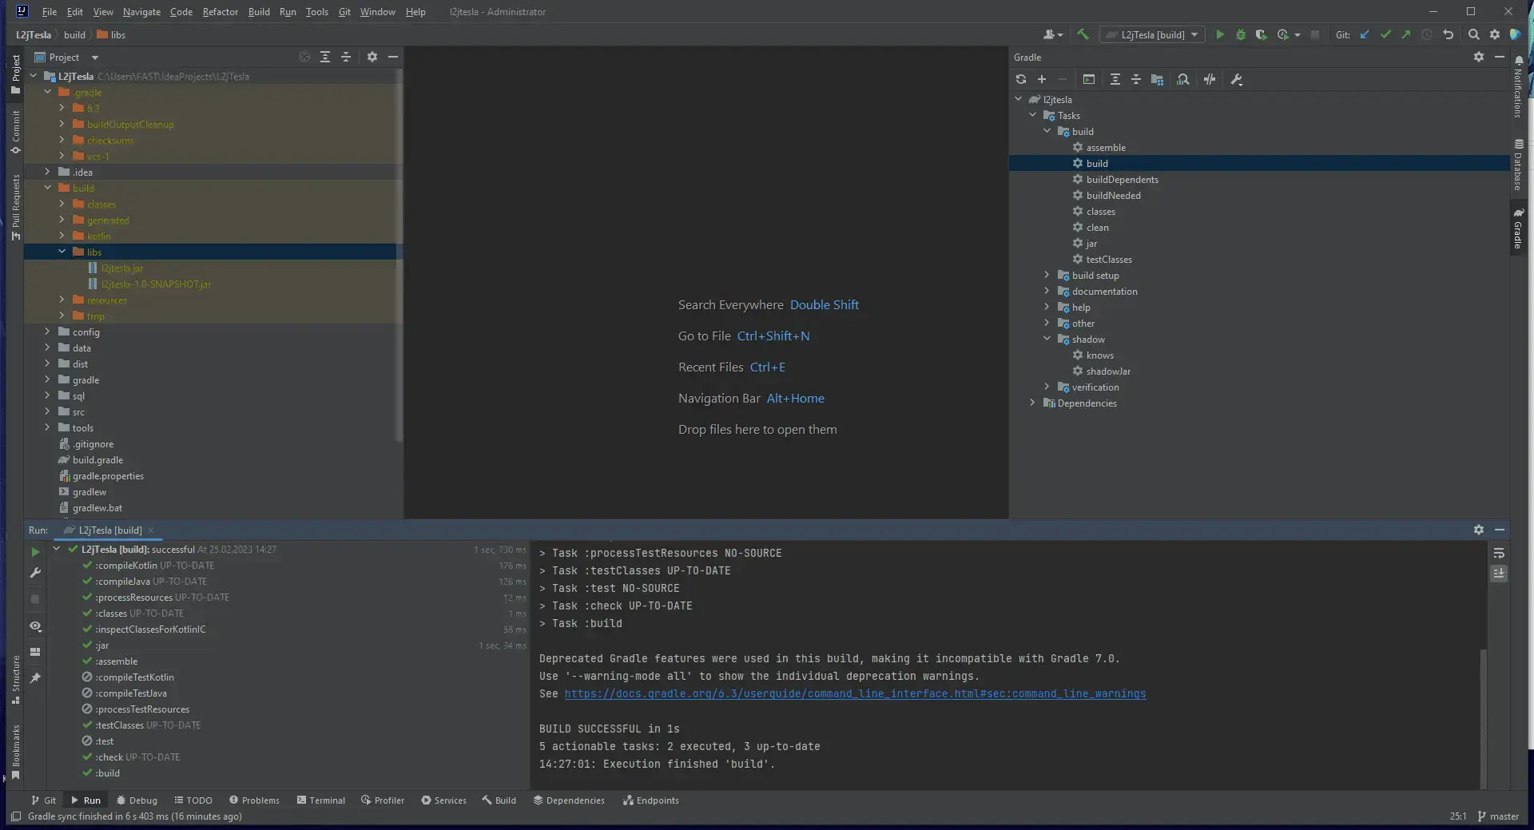Screen dimensions: 1534x830
Task: Select the clean Gradle task
Action: click(1097, 228)
